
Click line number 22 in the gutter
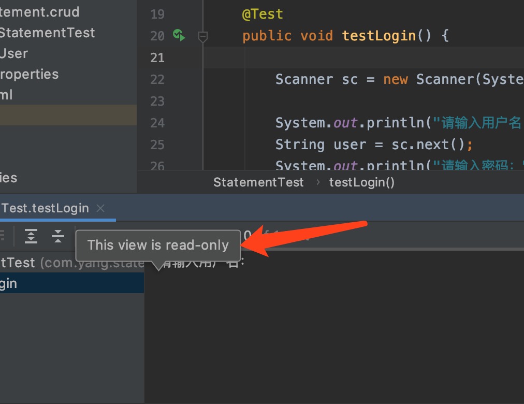pos(157,80)
